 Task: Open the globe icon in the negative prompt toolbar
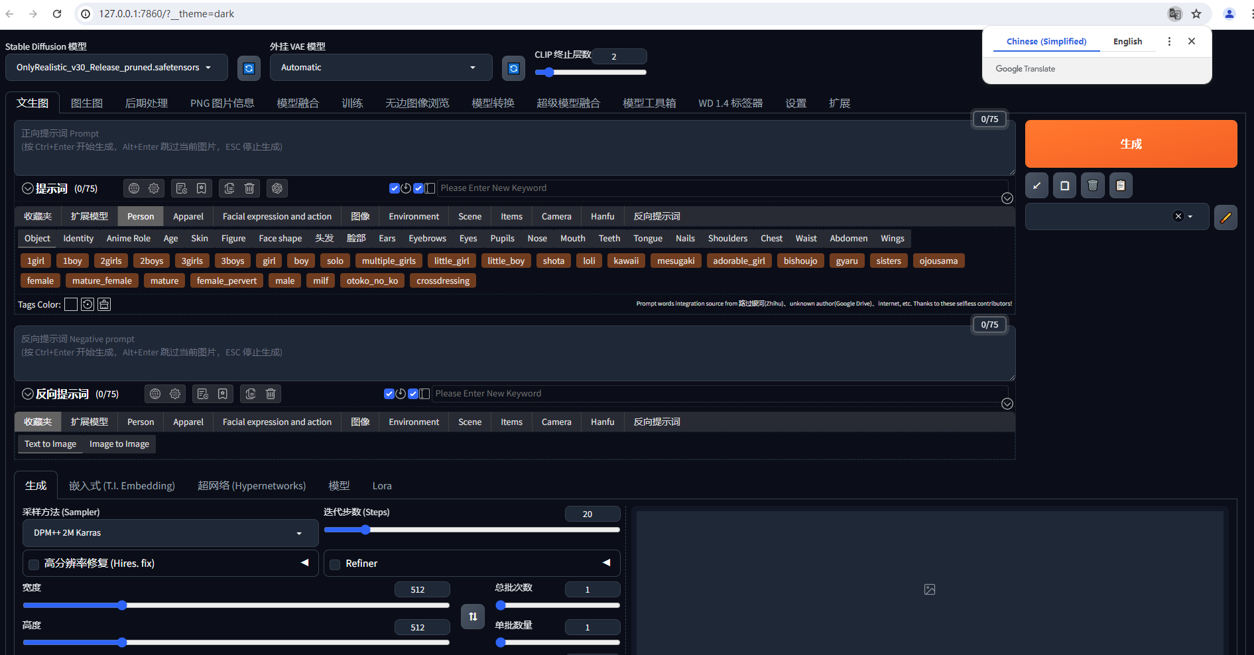click(155, 394)
